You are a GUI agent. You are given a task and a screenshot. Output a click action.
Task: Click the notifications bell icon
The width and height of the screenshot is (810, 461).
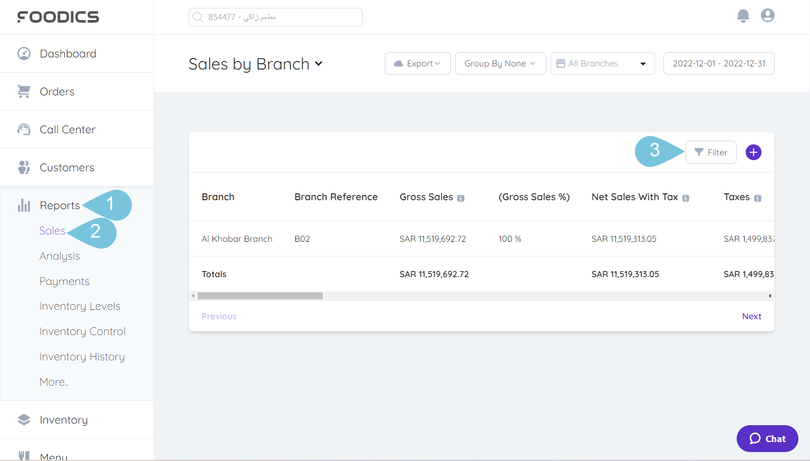[x=743, y=16]
